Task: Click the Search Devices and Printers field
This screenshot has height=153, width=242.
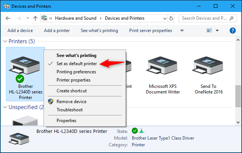Action: [x=205, y=18]
